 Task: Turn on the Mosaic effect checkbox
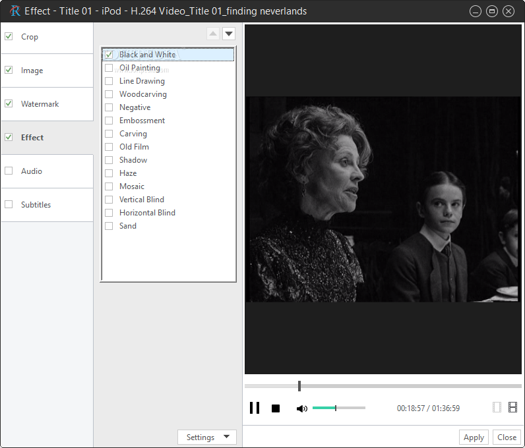(109, 186)
